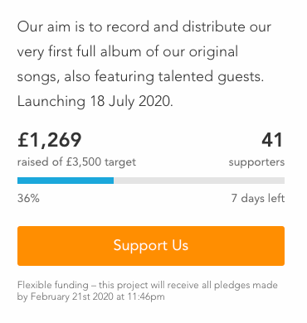Click 'very first full album' text line
The image size is (307, 323).
pyautogui.click(x=128, y=52)
